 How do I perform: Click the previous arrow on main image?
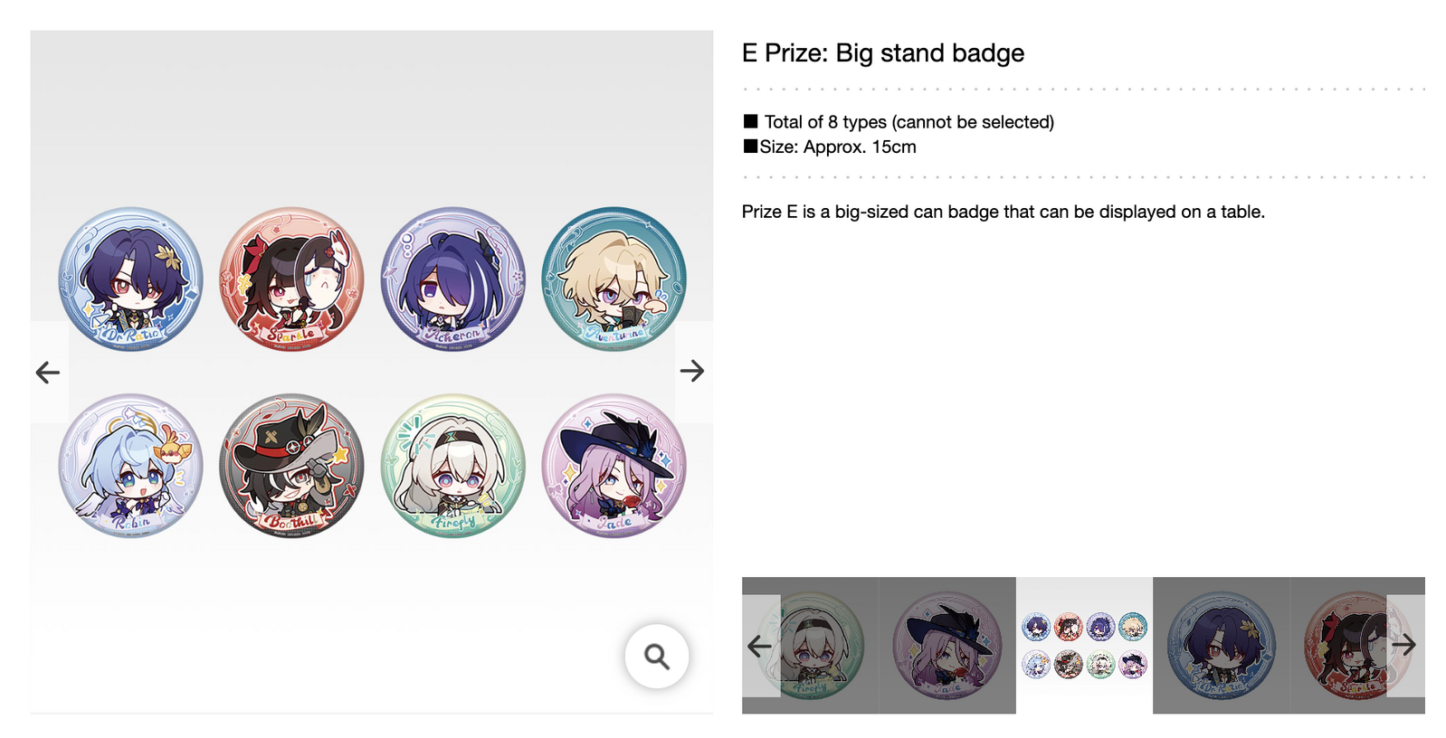coord(48,372)
